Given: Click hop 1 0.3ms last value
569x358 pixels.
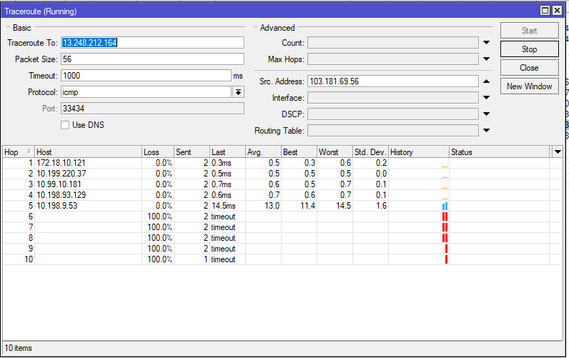Looking at the screenshot, I should 222,163.
